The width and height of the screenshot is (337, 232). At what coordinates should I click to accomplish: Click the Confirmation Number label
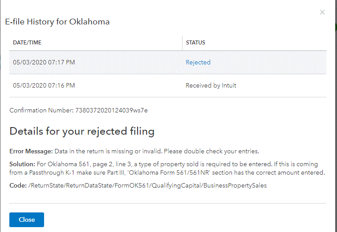point(41,110)
